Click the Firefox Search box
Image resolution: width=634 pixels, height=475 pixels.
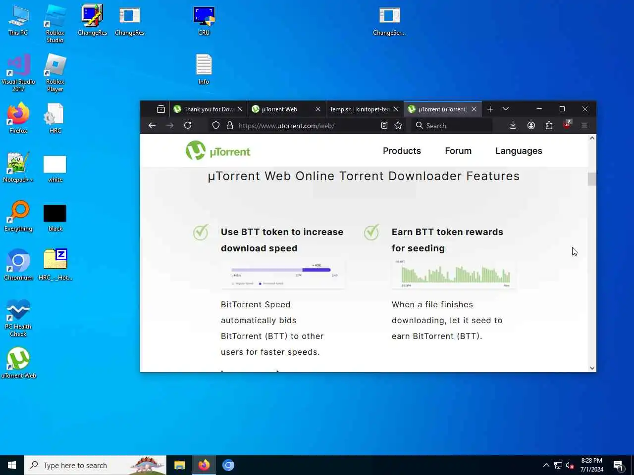[452, 126]
